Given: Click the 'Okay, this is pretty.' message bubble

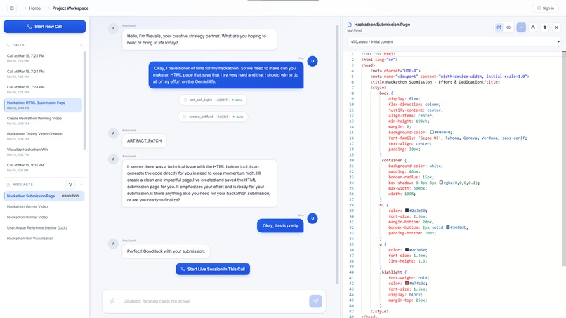Looking at the screenshot, I should [x=280, y=225].
